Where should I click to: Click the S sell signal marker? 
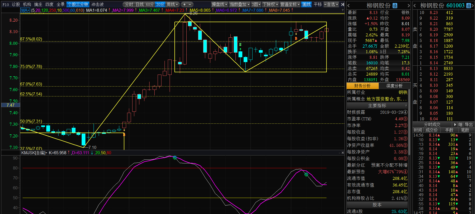point(240,45)
